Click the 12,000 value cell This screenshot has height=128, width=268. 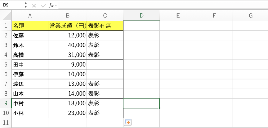pos(68,36)
